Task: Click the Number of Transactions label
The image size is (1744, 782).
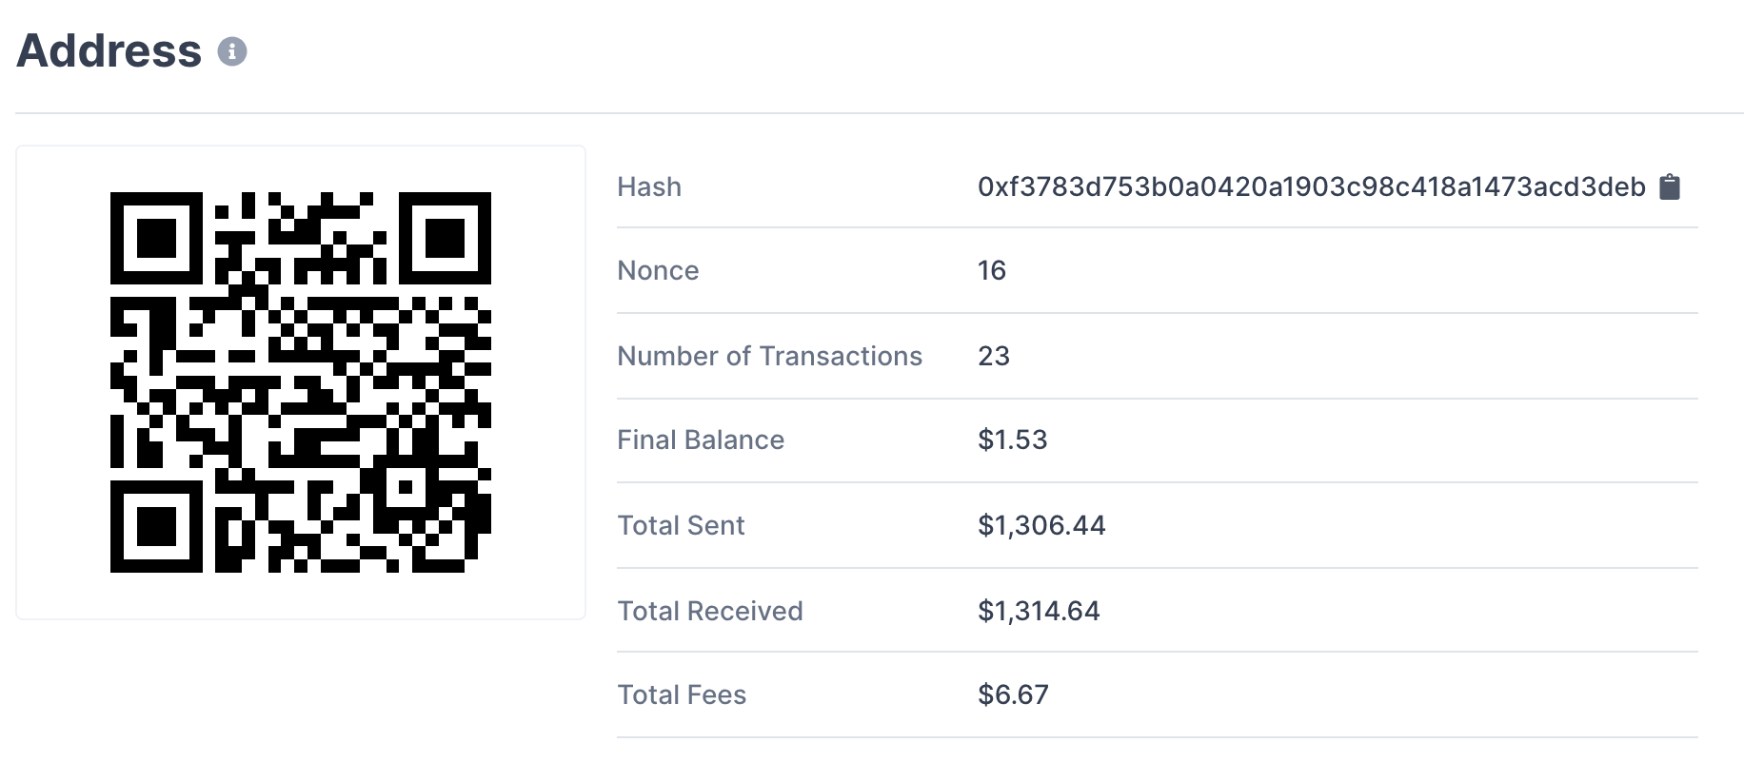Action: [x=769, y=357]
